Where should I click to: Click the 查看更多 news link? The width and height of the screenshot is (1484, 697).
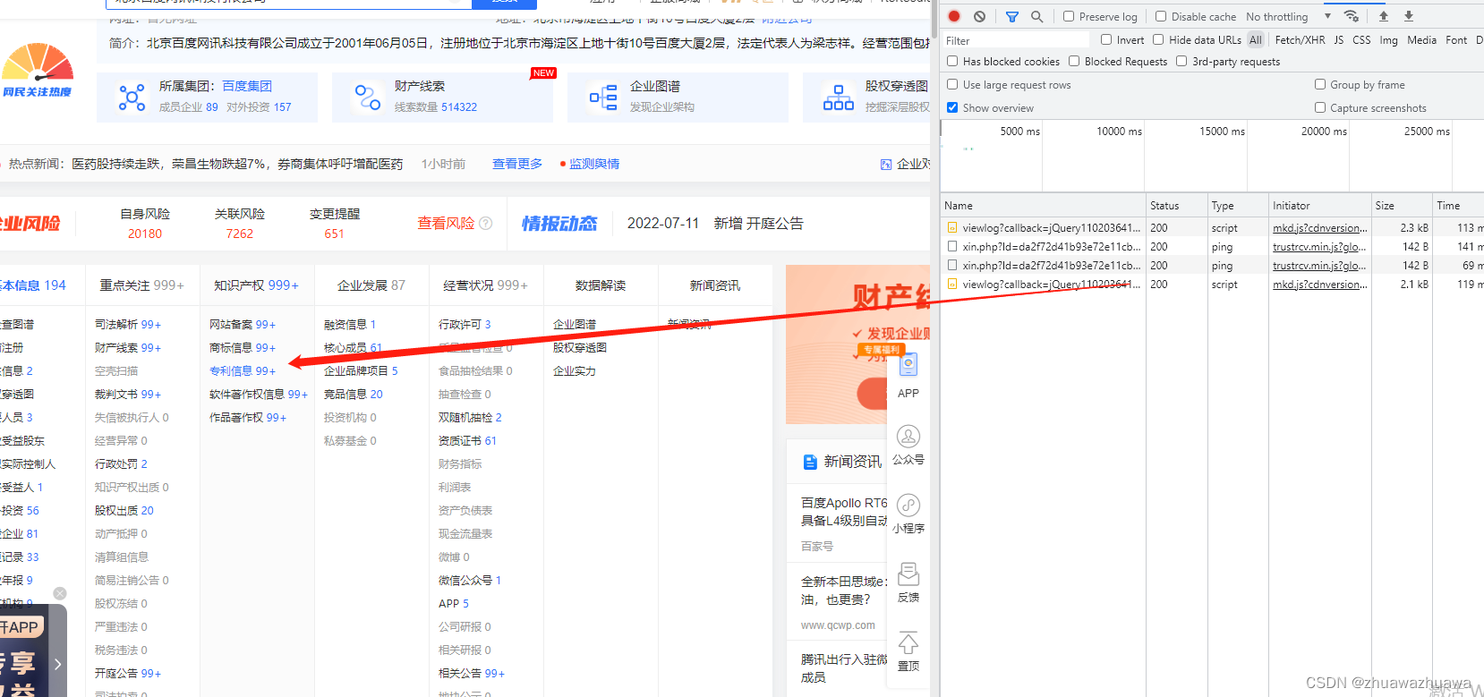(x=517, y=164)
